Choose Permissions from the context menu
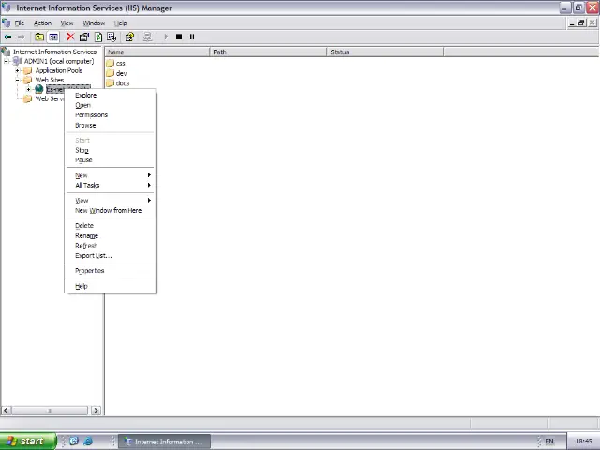The width and height of the screenshot is (600, 450). coord(111,114)
